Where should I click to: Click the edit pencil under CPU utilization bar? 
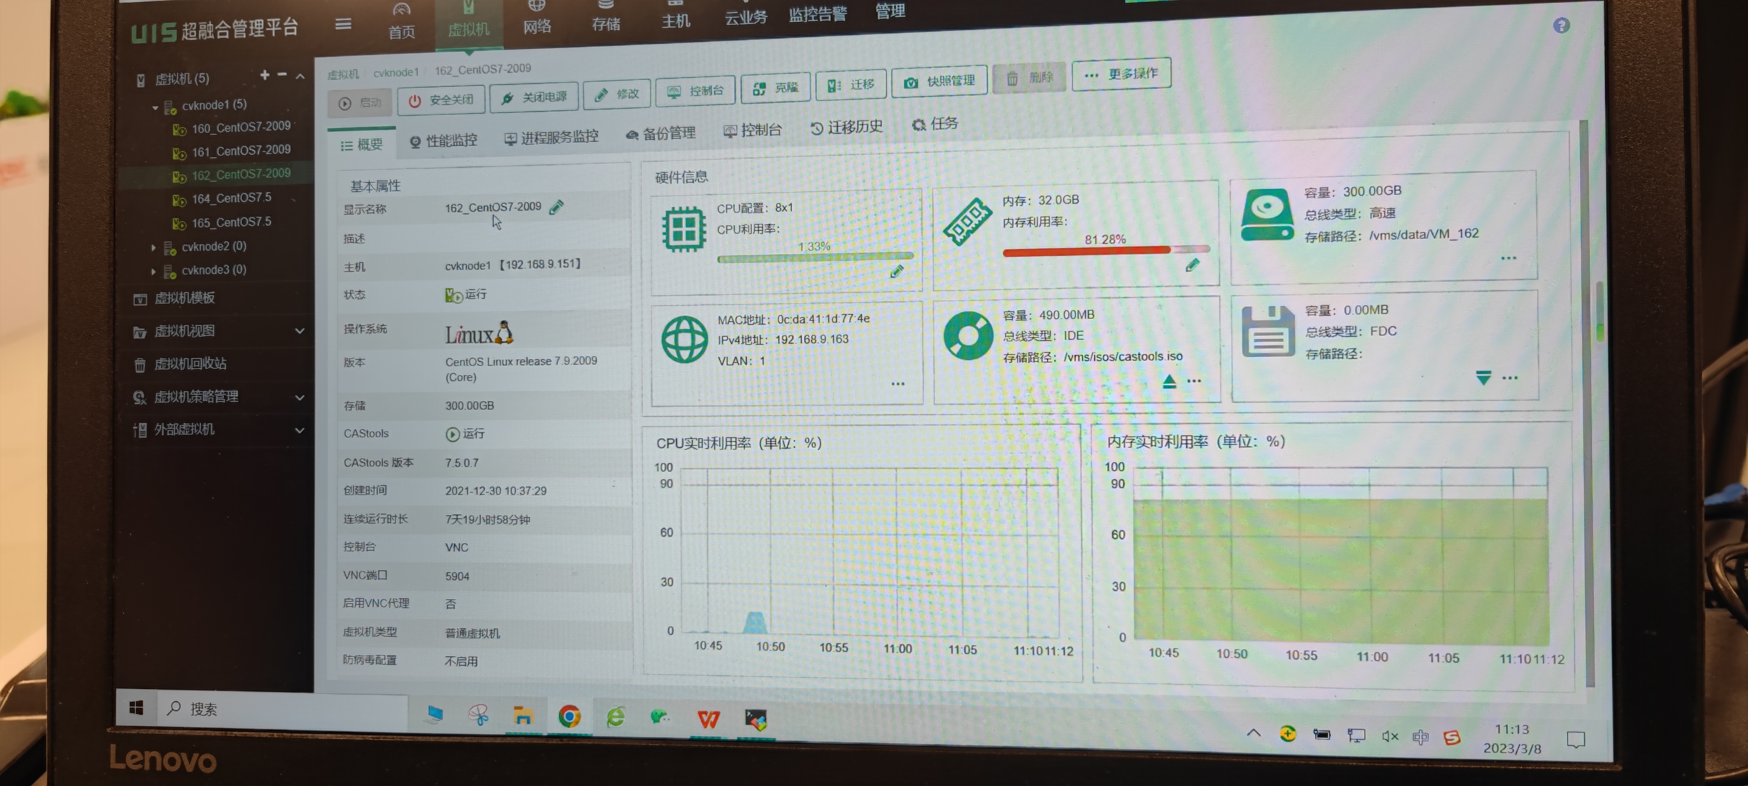pyautogui.click(x=896, y=271)
